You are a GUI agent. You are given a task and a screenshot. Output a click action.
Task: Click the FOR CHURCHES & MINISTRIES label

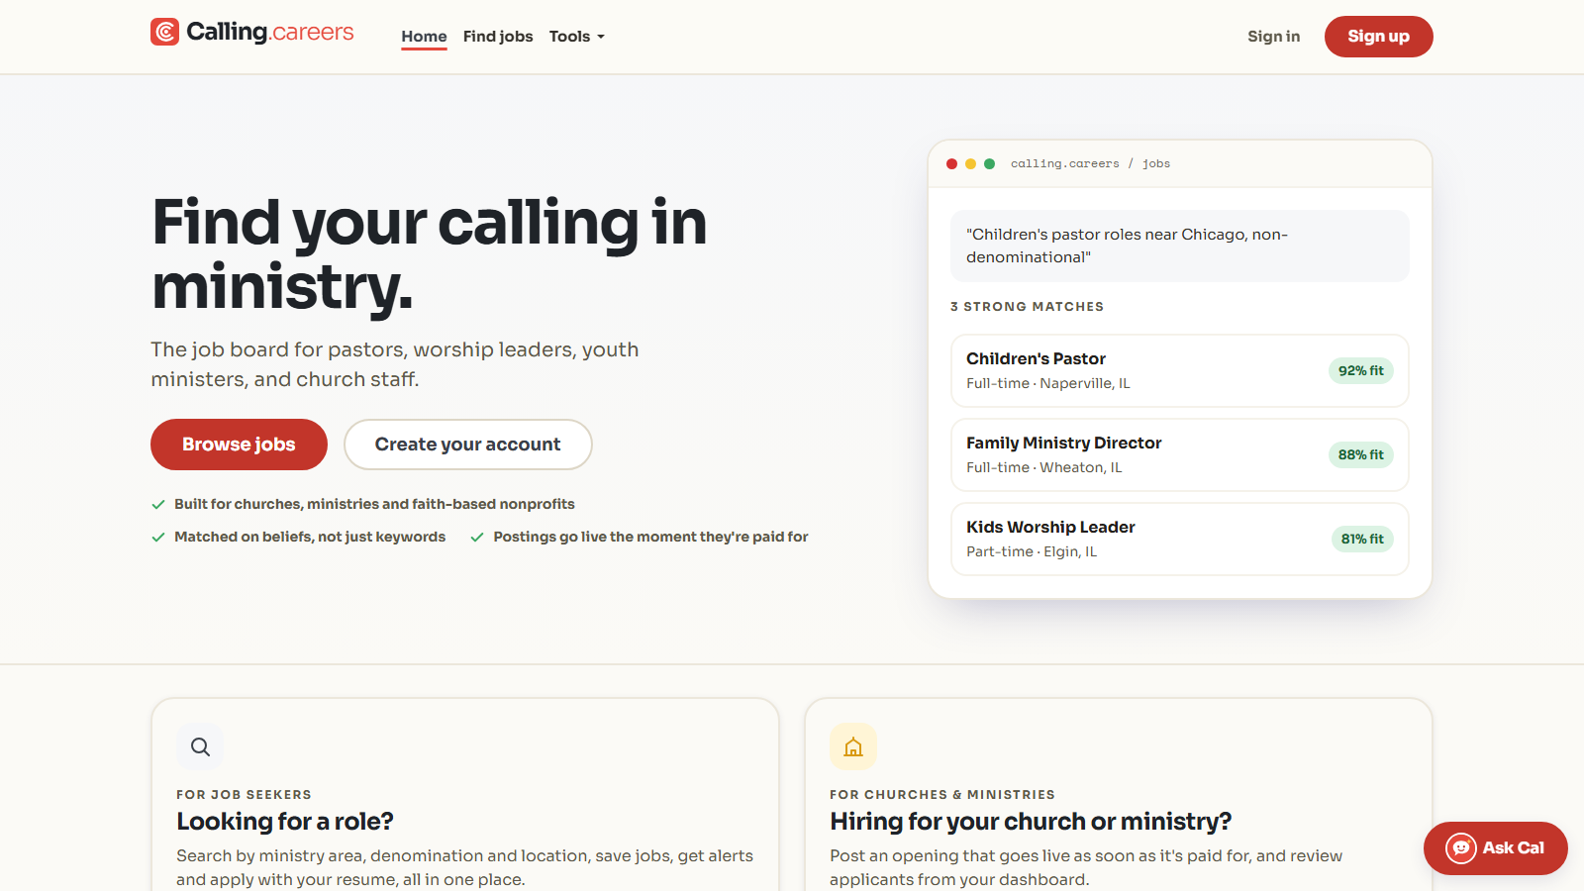pyautogui.click(x=942, y=795)
